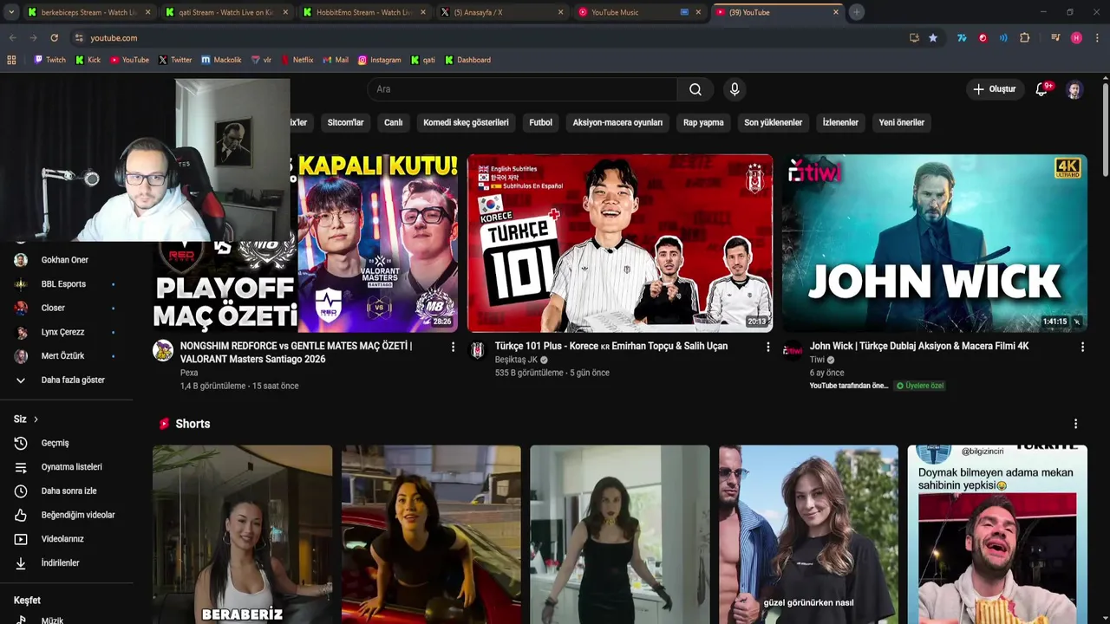Open the Türkçe 101 Plus video thumbnail

coord(620,244)
